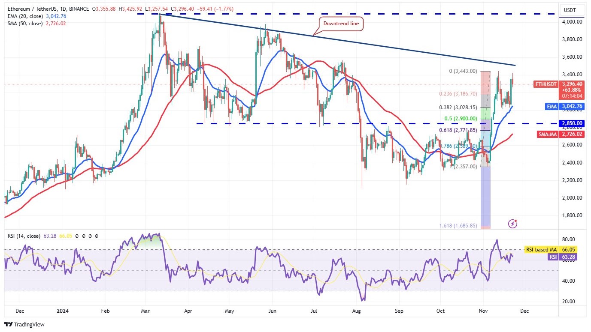The height and width of the screenshot is (332, 591).
Task: Click the 4,000.00 price axis label
Action: [x=573, y=21]
